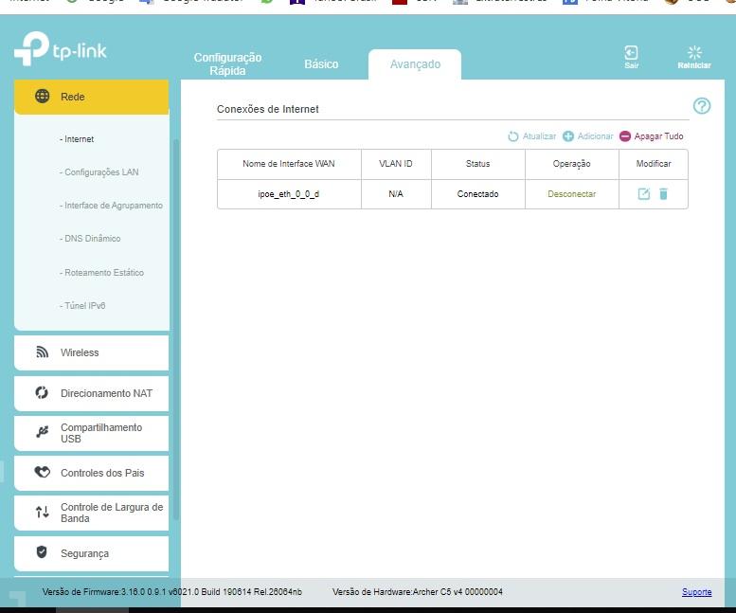Delete the ipoe_eth_0_0_d connection with trash icon
This screenshot has height=613, width=736.
click(663, 193)
